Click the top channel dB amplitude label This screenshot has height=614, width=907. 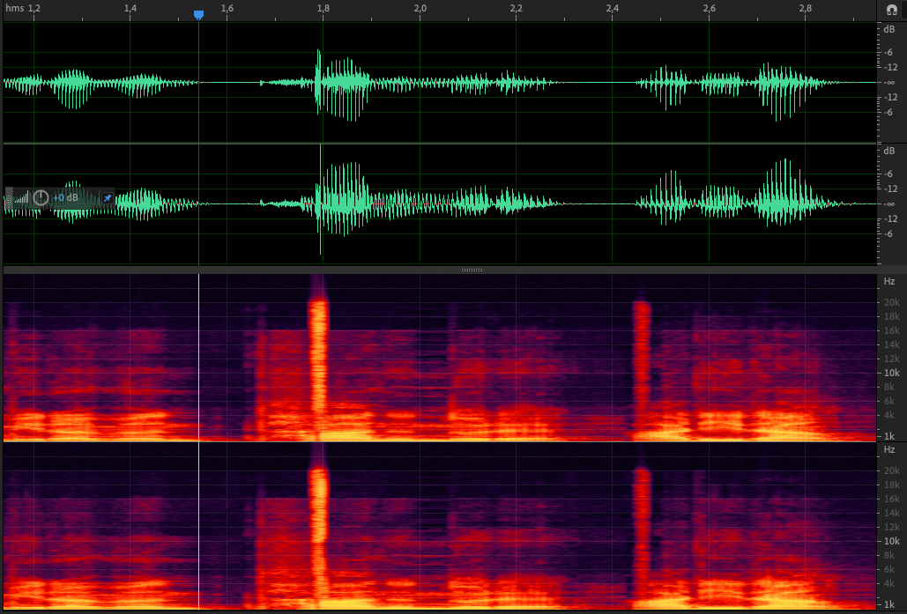(888, 29)
